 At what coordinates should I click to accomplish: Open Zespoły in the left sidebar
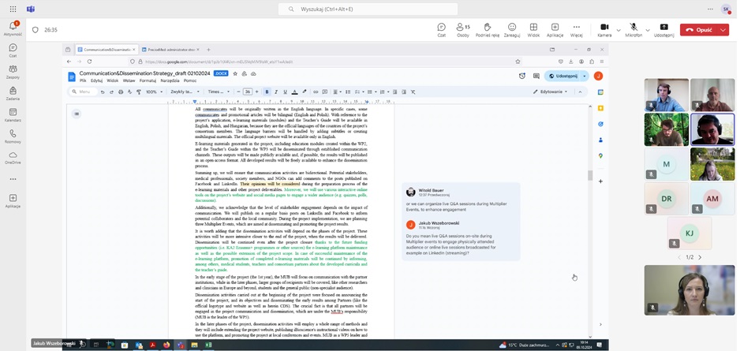point(13,71)
